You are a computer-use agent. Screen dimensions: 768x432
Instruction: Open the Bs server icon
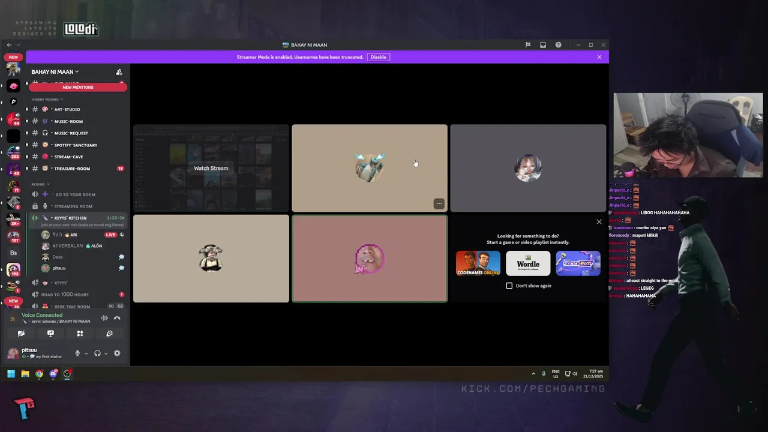coord(13,253)
